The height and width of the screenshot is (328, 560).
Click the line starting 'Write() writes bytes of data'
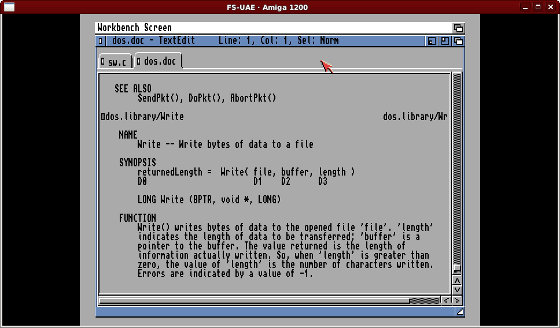[x=286, y=228]
